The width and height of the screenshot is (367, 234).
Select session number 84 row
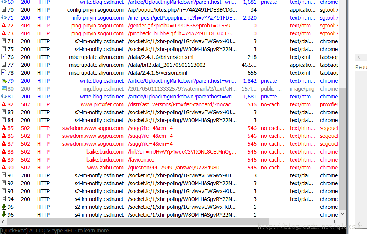(11, 120)
